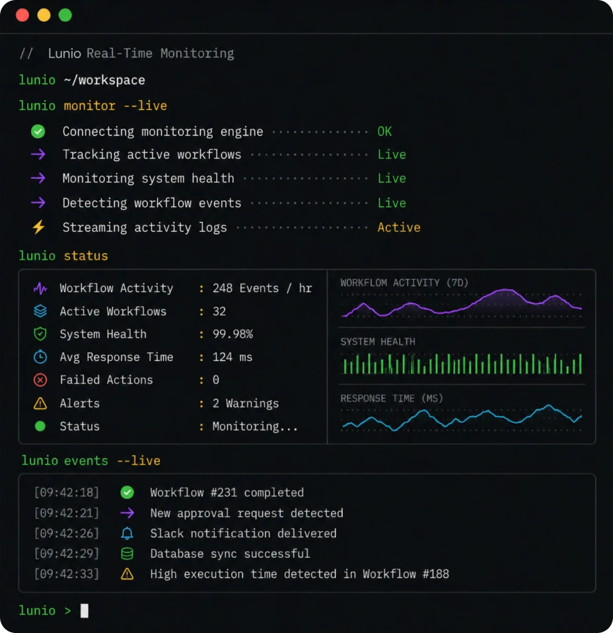This screenshot has width=613, height=633.
Task: Click the timestamp [09:42:21]
Action: click(x=67, y=513)
